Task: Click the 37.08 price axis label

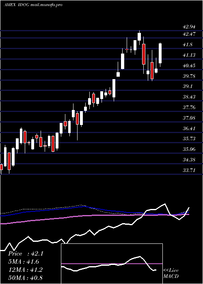Action: [x=189, y=118]
